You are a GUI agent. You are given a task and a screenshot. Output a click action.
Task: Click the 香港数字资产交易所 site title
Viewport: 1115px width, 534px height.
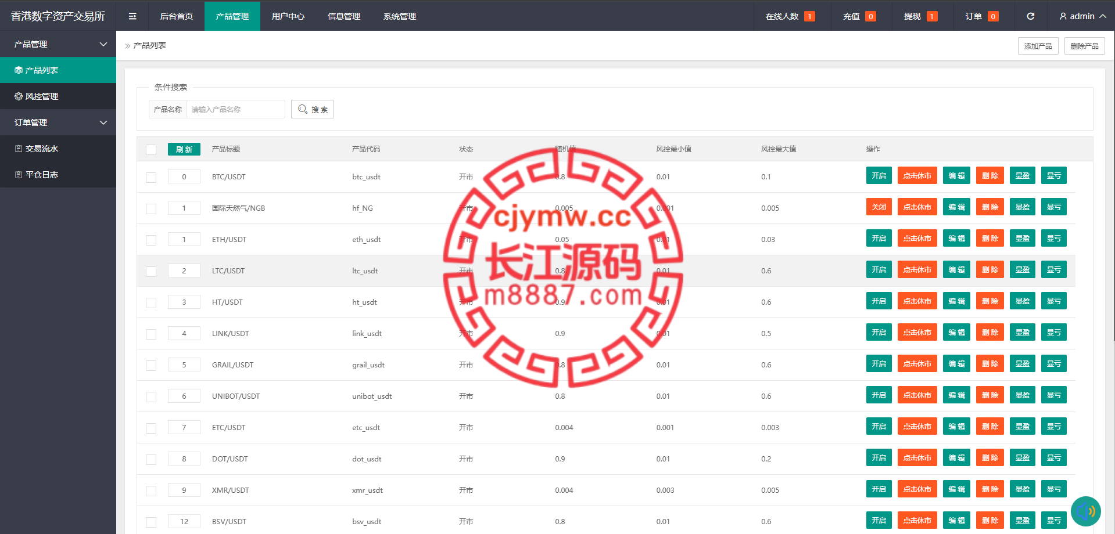58,16
